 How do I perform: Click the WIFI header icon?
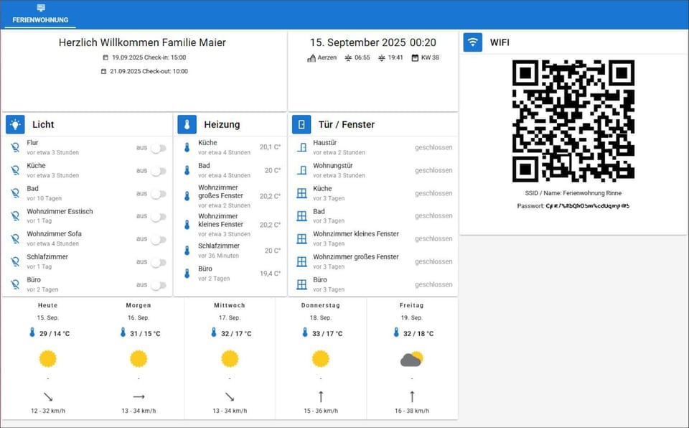473,42
